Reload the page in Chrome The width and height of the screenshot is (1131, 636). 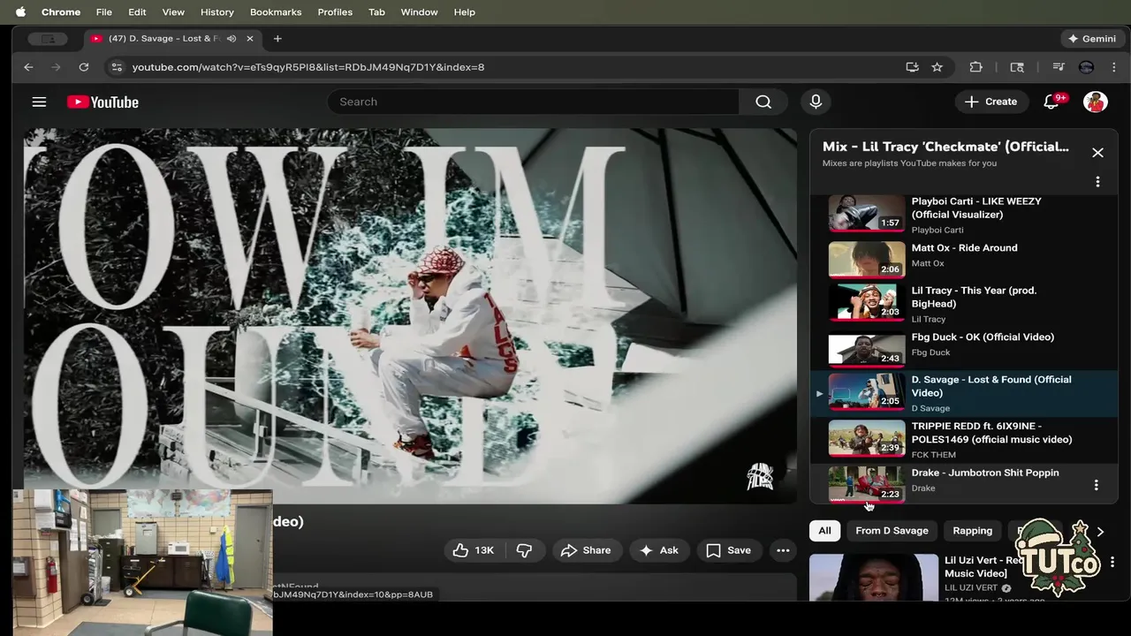pos(84,67)
